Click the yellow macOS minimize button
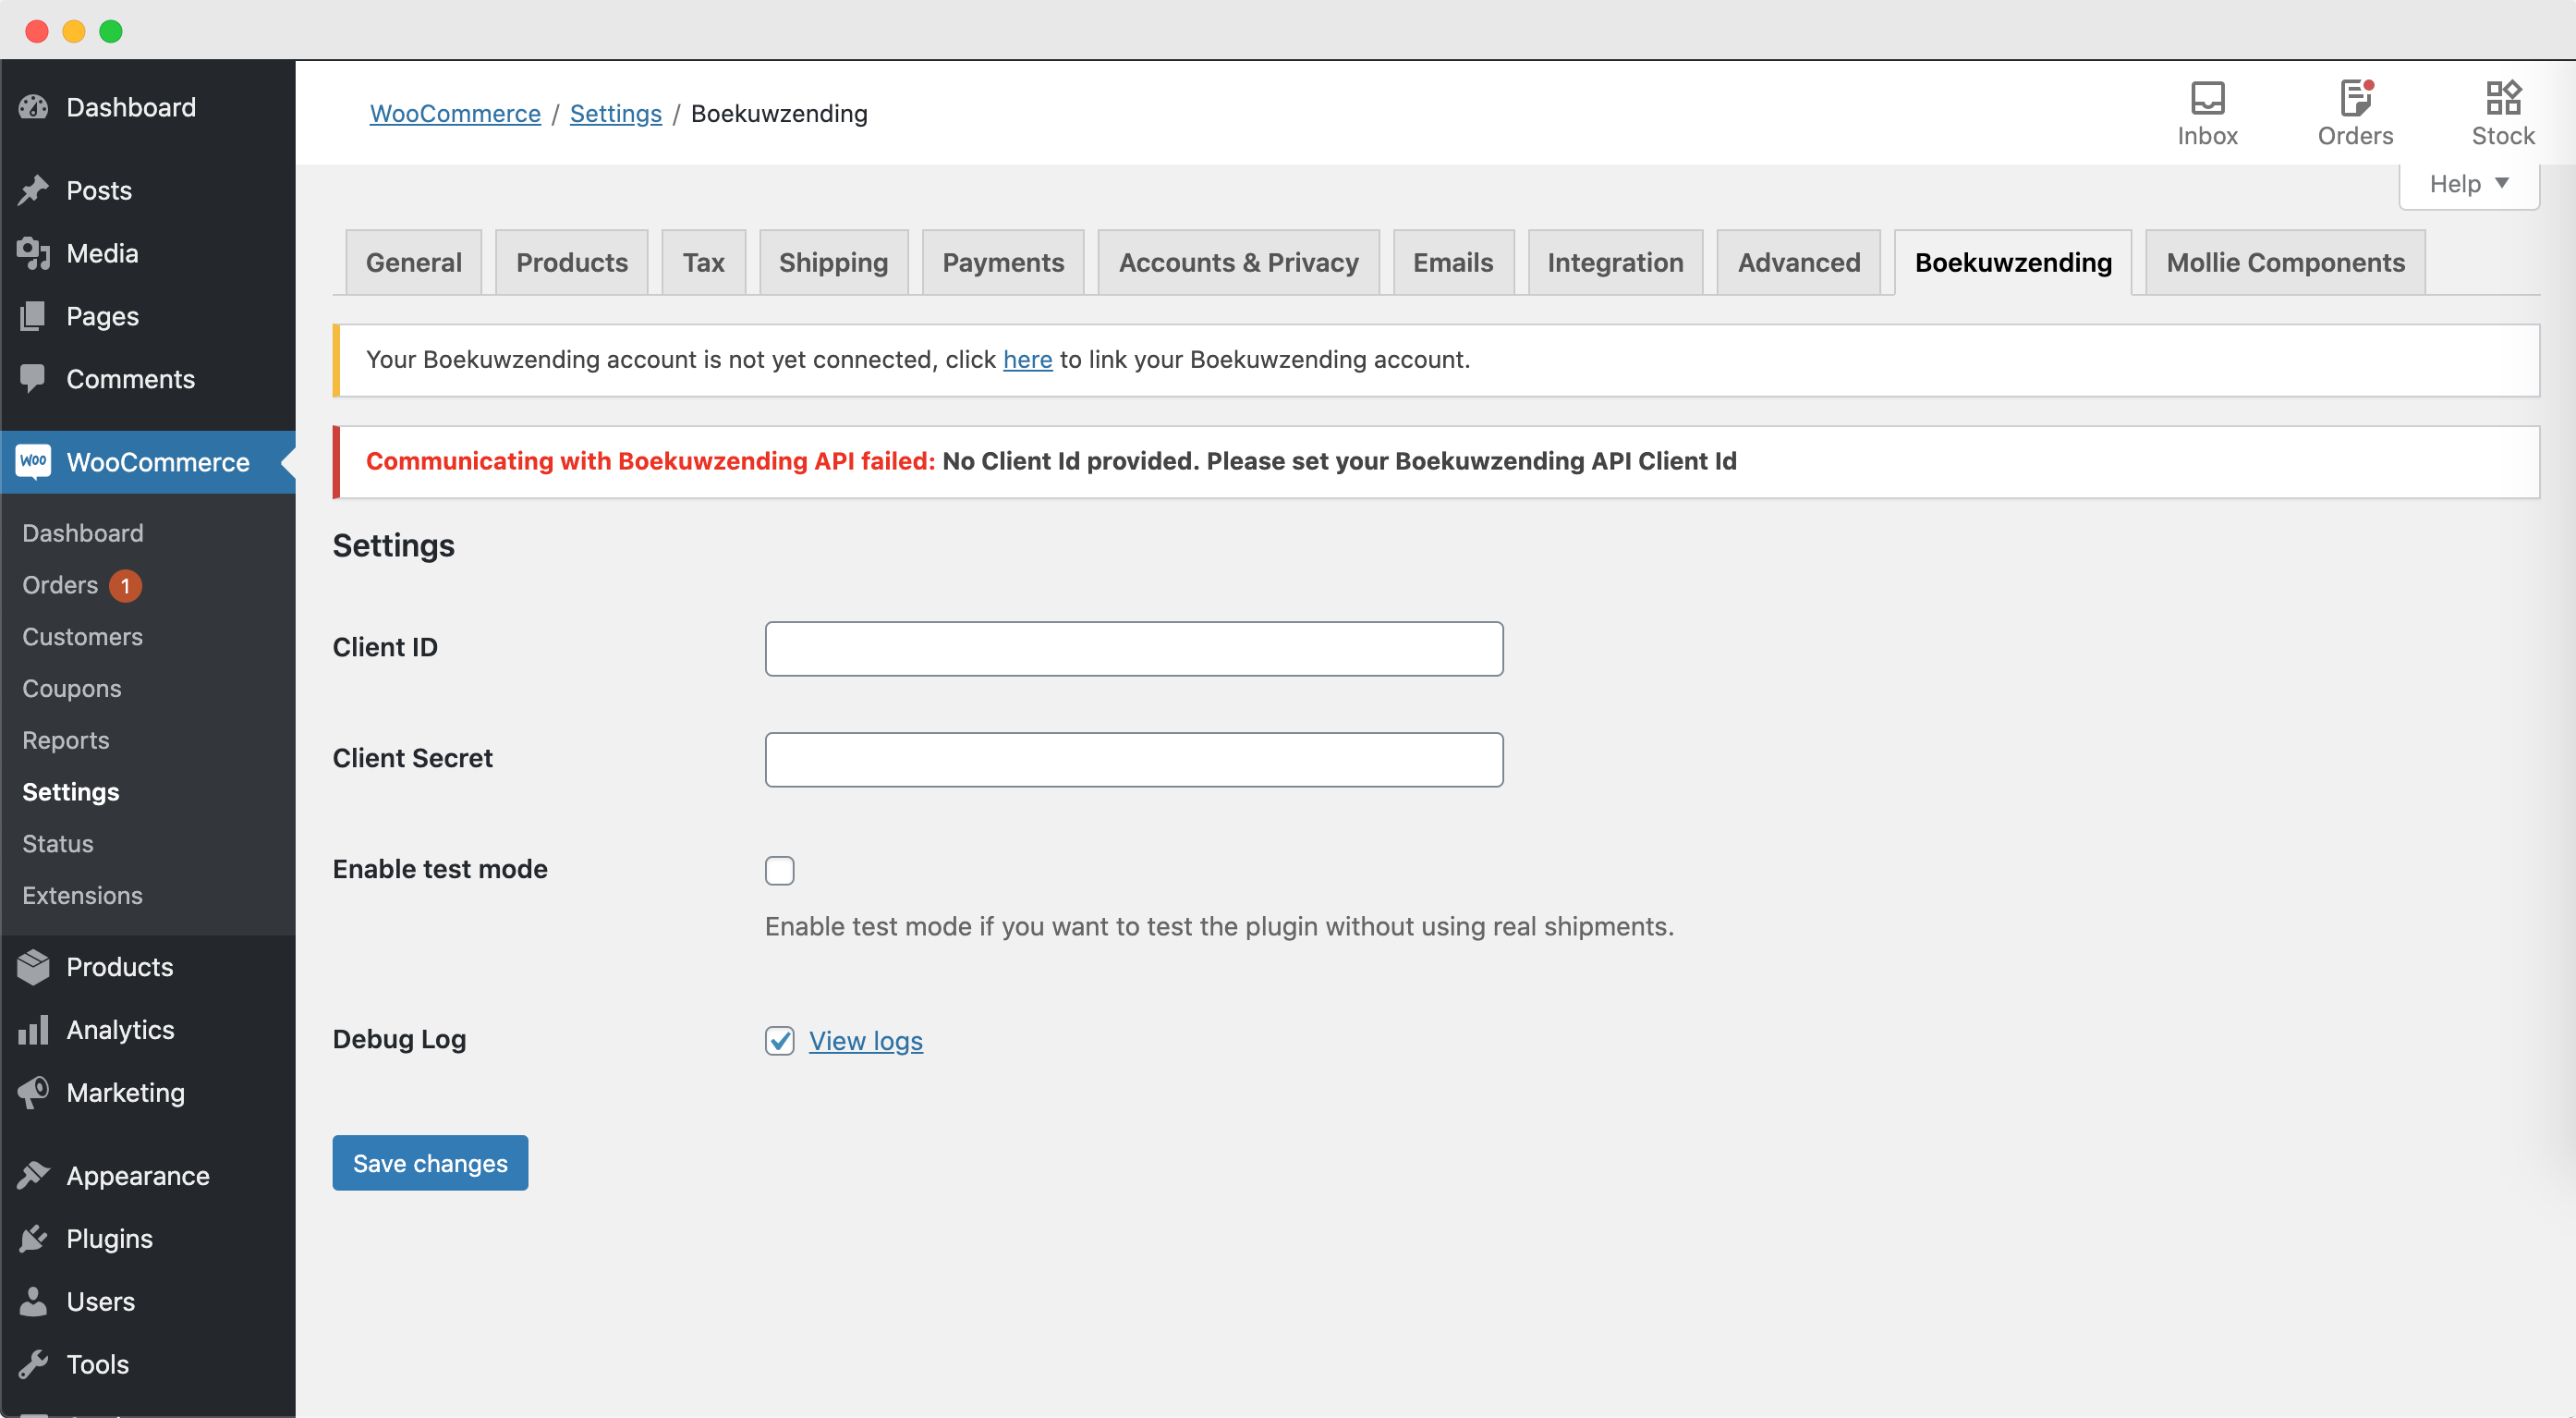 [74, 31]
